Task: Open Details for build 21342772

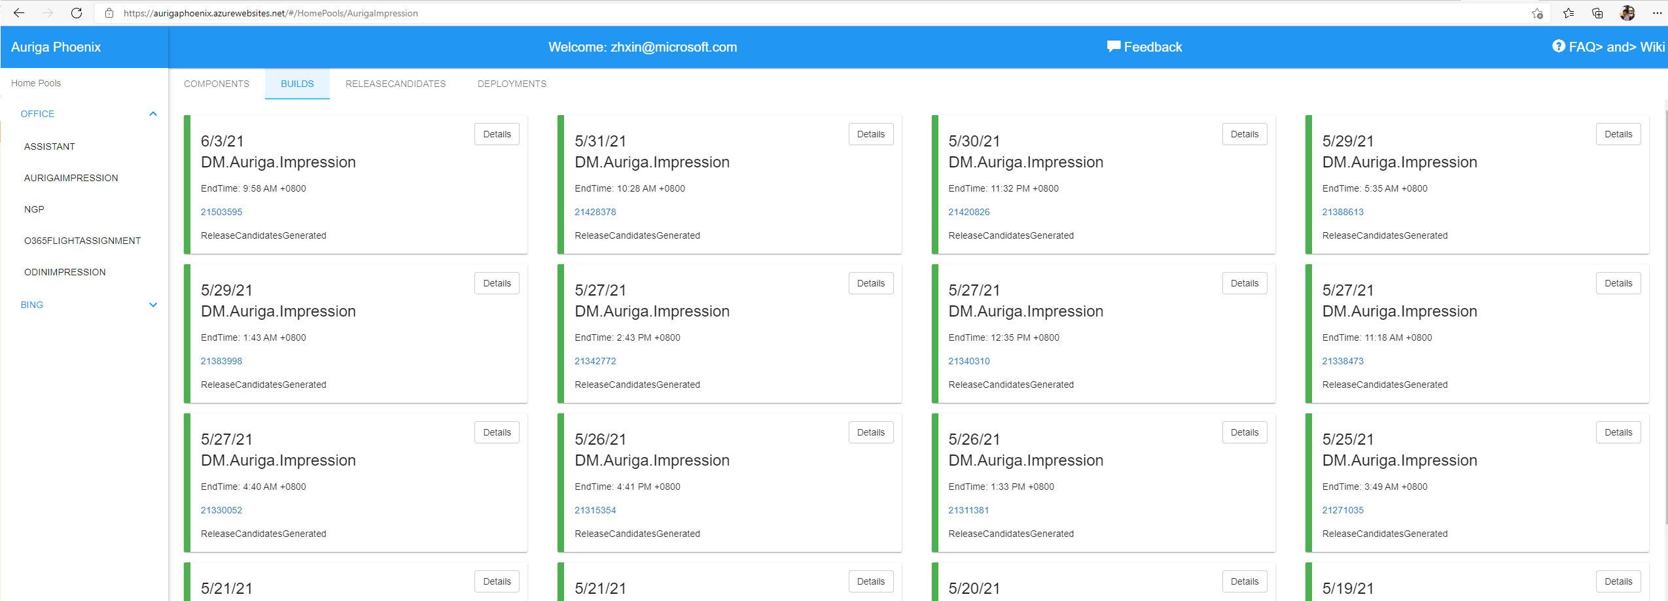Action: coord(871,283)
